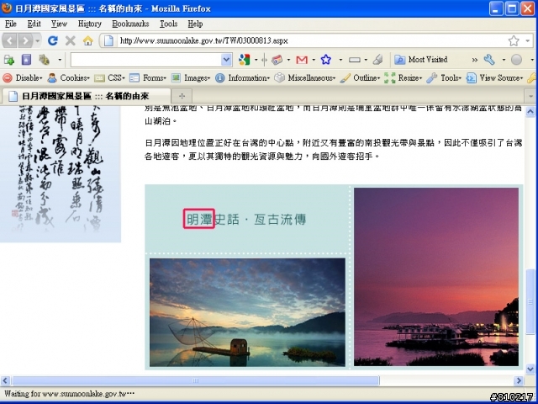Open the address bar history dropdown
The image size is (538, 404).
(528, 41)
